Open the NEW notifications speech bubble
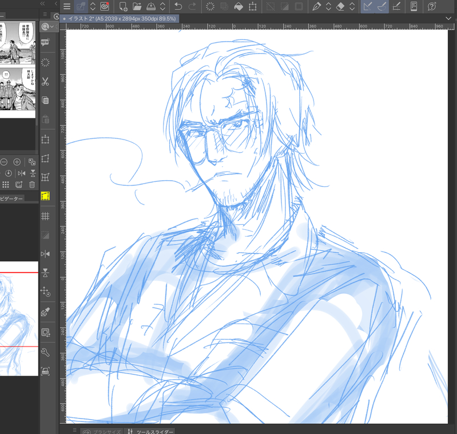Image resolution: width=457 pixels, height=434 pixels. 45,42
